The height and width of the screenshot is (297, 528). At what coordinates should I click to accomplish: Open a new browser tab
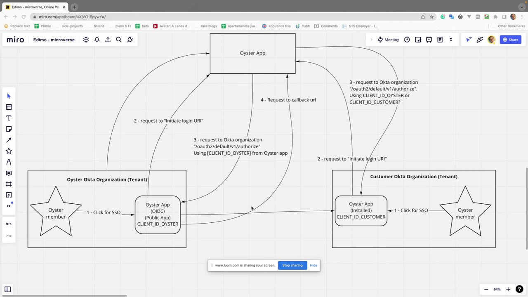pyautogui.click(x=74, y=7)
